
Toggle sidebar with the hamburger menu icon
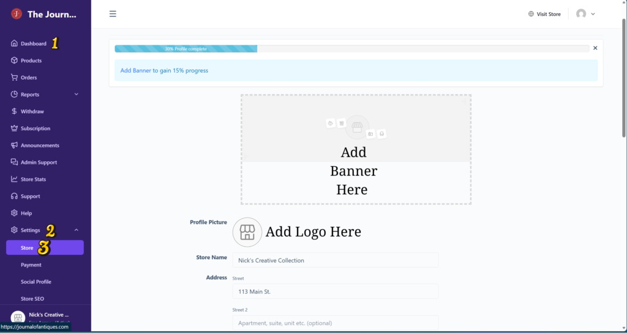pos(113,14)
